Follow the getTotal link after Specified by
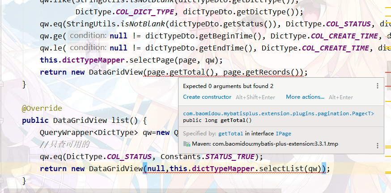Image resolution: width=391 pixels, height=193 pixels. 231,134
